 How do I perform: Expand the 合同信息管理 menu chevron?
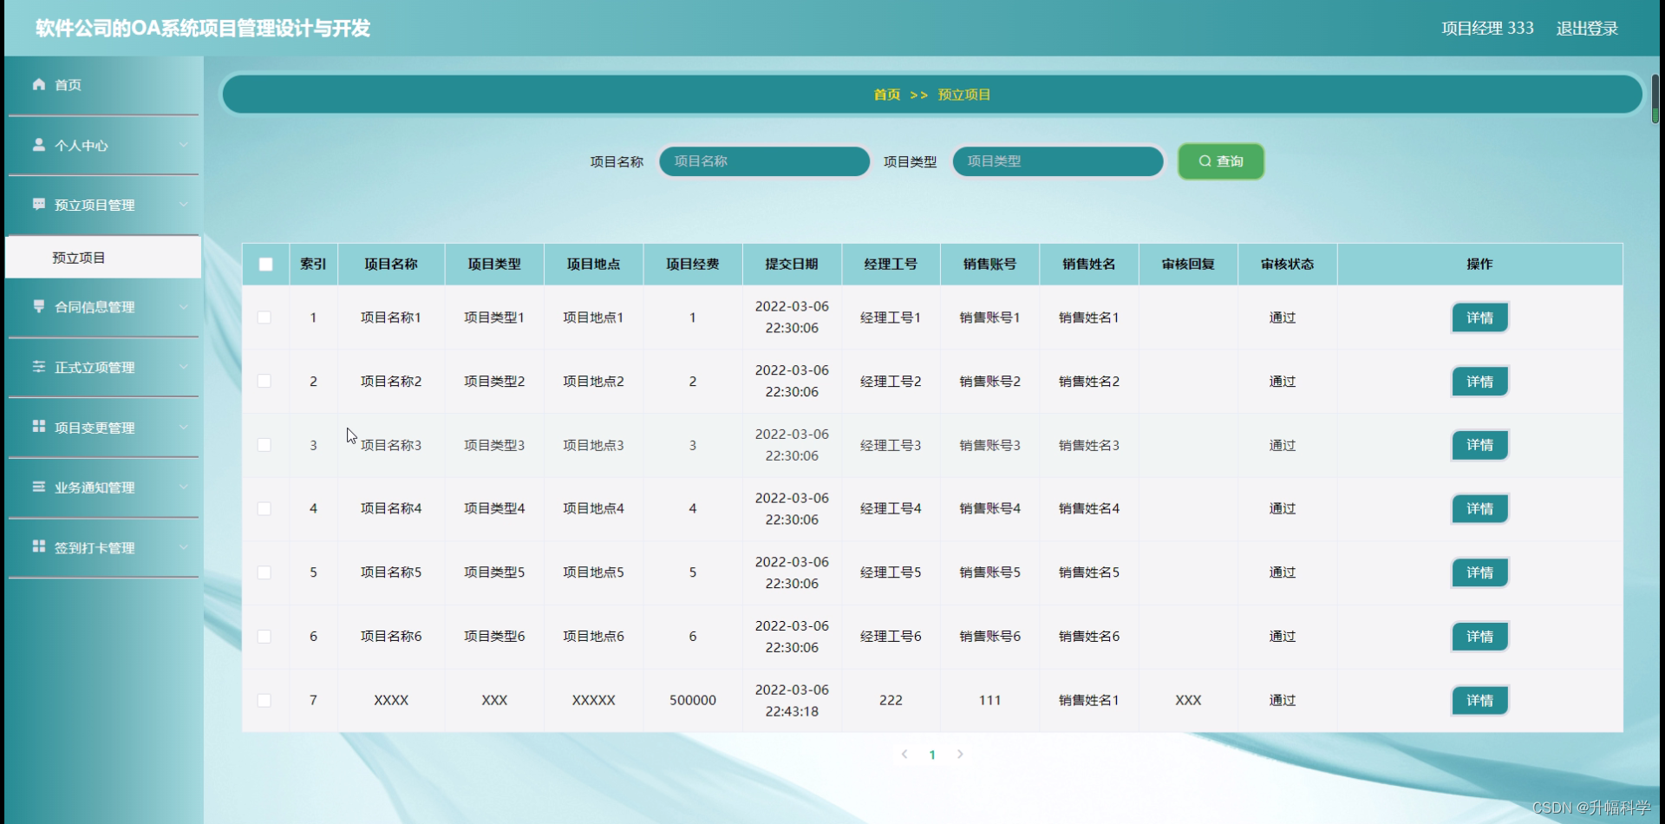coord(183,306)
